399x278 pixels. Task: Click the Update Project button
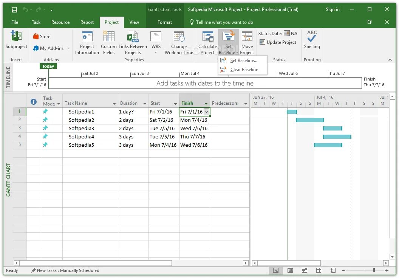pos(278,42)
